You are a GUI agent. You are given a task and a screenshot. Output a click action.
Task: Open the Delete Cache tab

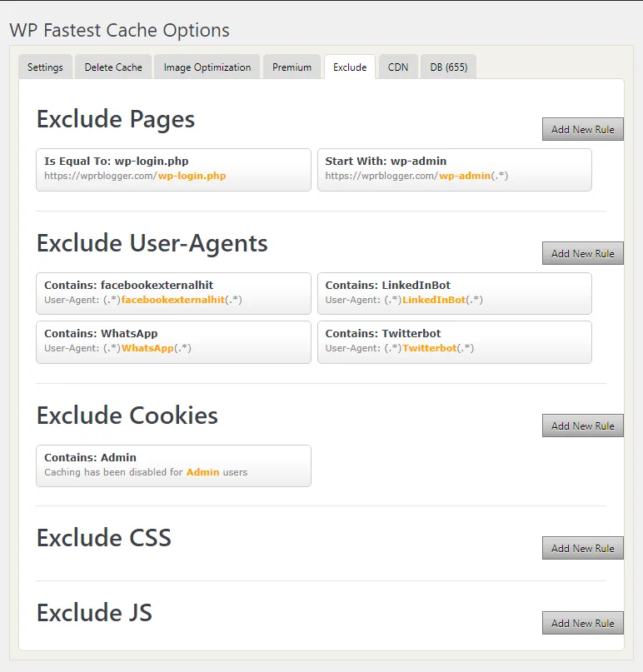pyautogui.click(x=112, y=67)
